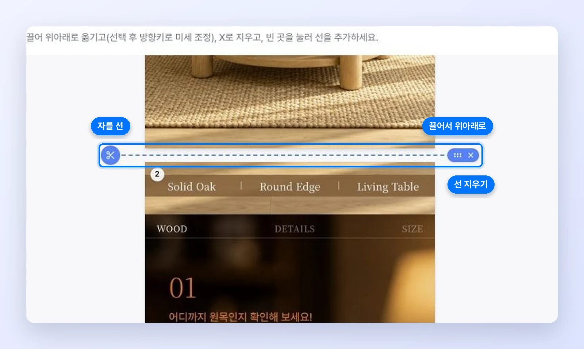Click the "Solid Oak" text in the image

(x=192, y=187)
